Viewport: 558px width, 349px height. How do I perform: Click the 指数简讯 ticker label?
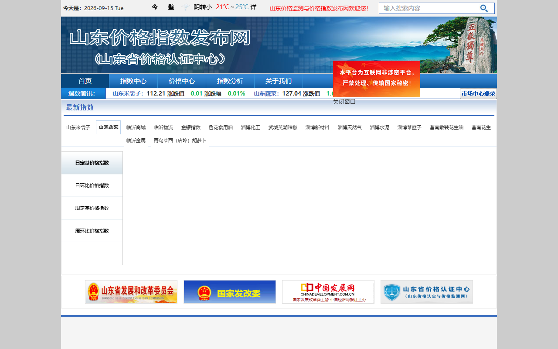(x=82, y=93)
